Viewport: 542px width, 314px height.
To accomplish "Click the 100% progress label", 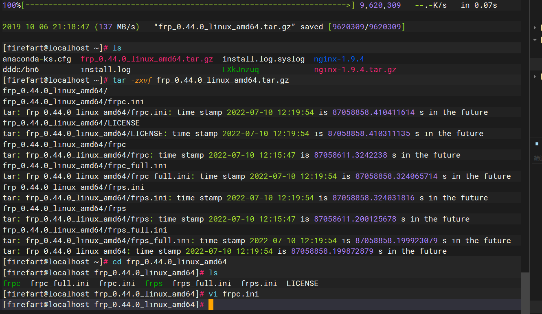I will (x=11, y=5).
